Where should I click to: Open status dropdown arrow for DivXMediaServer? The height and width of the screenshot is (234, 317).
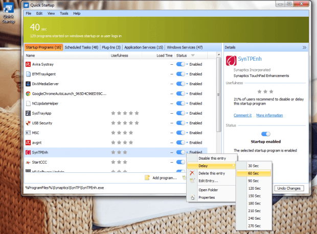point(187,84)
